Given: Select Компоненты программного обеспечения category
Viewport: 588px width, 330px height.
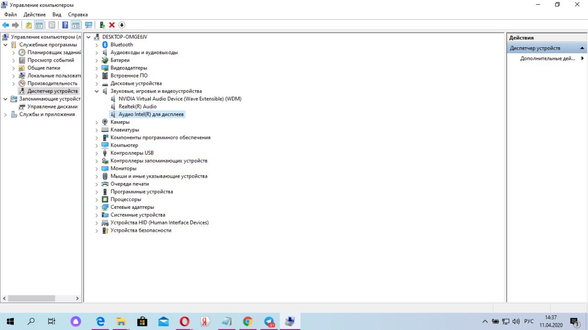Looking at the screenshot, I should 160,138.
